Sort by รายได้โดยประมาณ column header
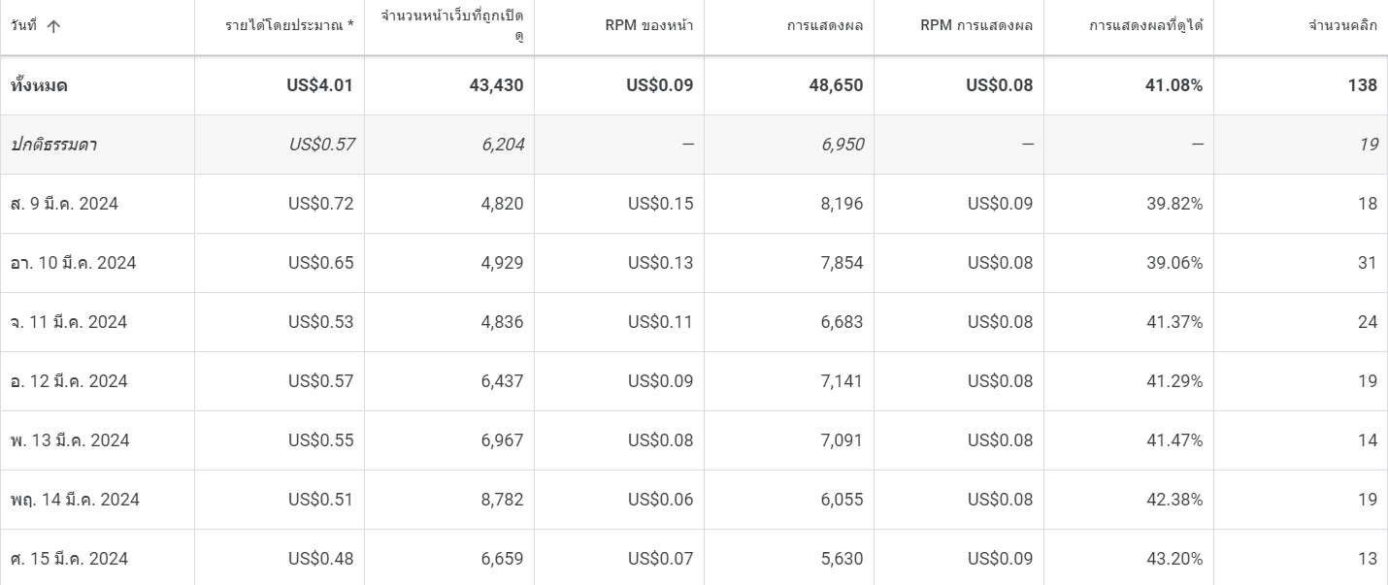 click(289, 26)
